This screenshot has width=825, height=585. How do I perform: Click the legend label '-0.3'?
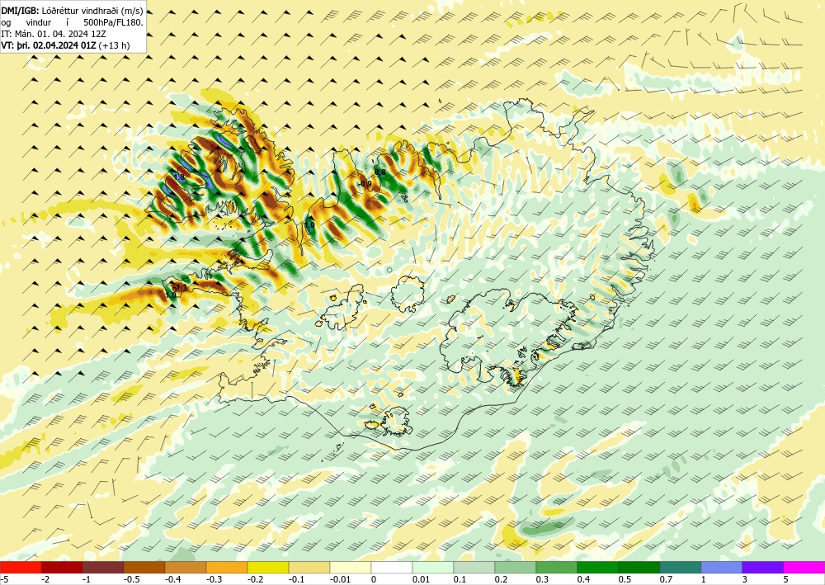point(214,579)
